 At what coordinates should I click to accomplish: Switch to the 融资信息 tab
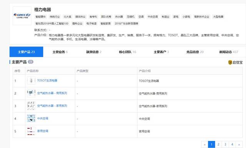point(94,52)
